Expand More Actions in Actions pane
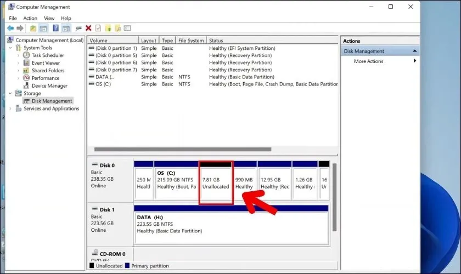Screen dimensions: 461x274 tap(369, 61)
